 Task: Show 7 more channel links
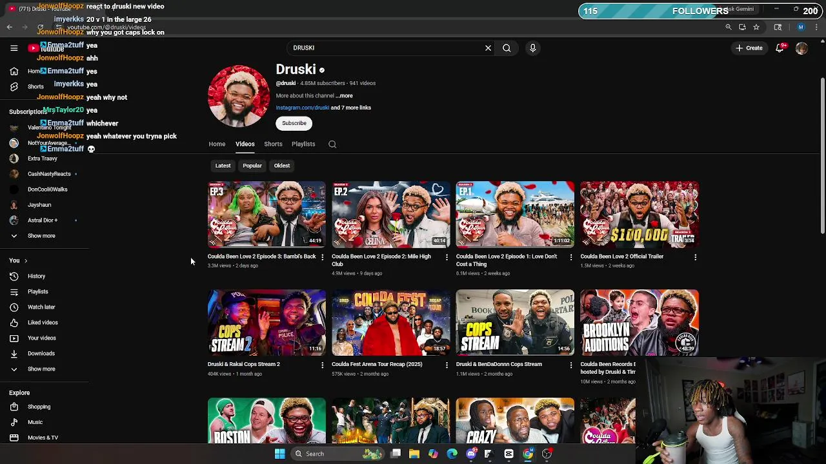tap(351, 108)
